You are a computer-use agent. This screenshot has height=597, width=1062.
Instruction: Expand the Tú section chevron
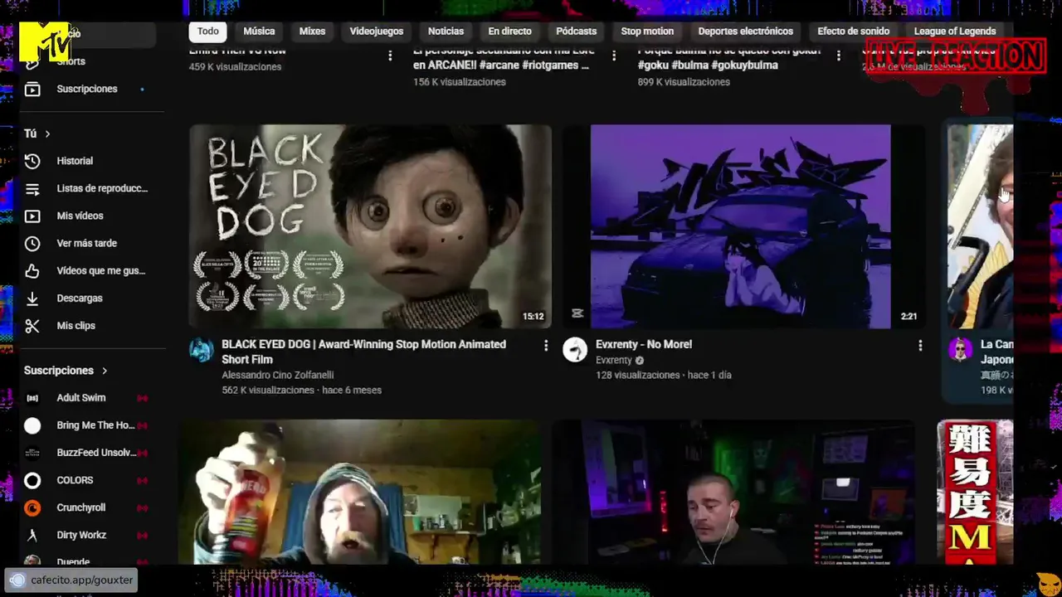coord(47,133)
